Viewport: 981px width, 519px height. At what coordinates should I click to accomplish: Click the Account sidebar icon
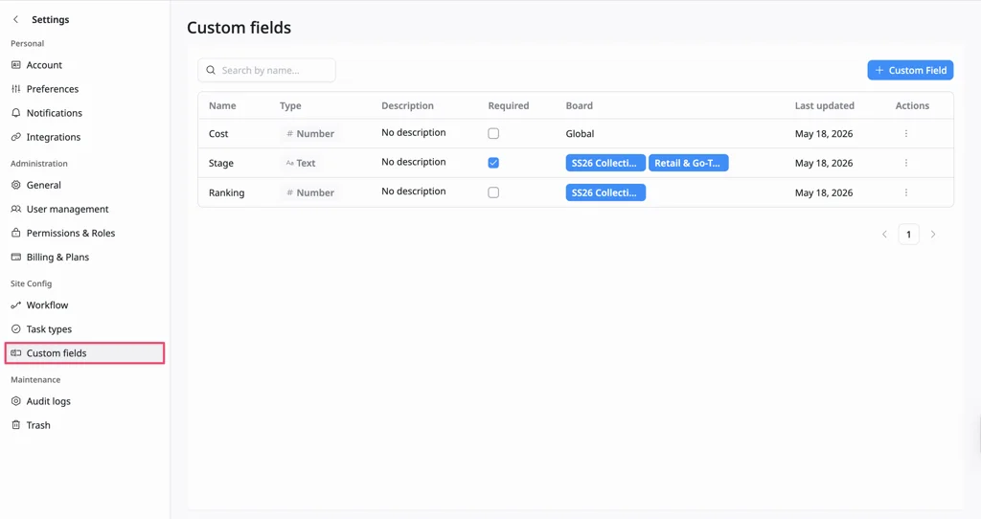pos(15,65)
